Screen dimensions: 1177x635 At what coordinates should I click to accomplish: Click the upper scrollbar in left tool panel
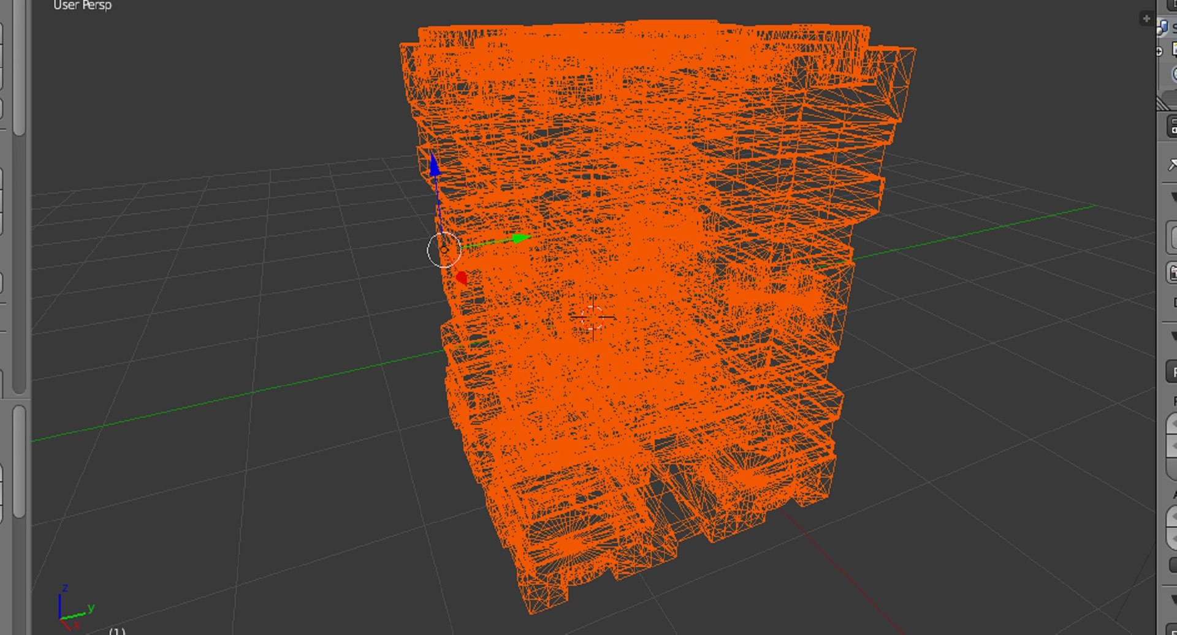[x=19, y=67]
